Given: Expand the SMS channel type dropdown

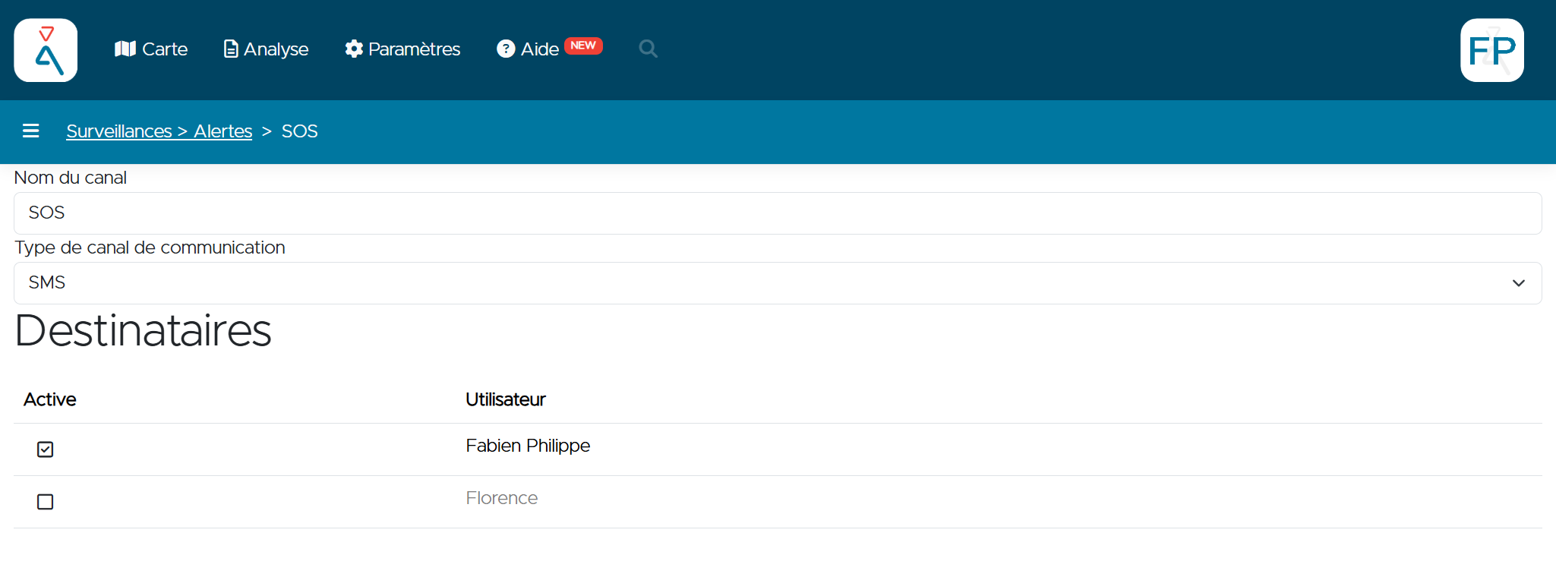Looking at the screenshot, I should point(778,283).
